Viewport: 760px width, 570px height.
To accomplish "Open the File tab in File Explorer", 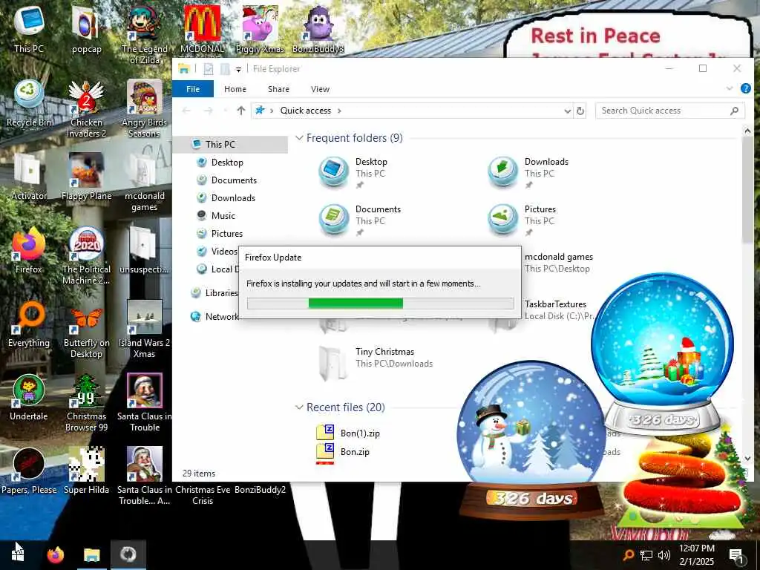I will 193,89.
